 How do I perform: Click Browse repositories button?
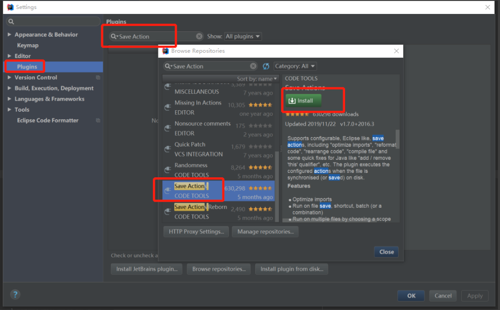[x=219, y=269]
